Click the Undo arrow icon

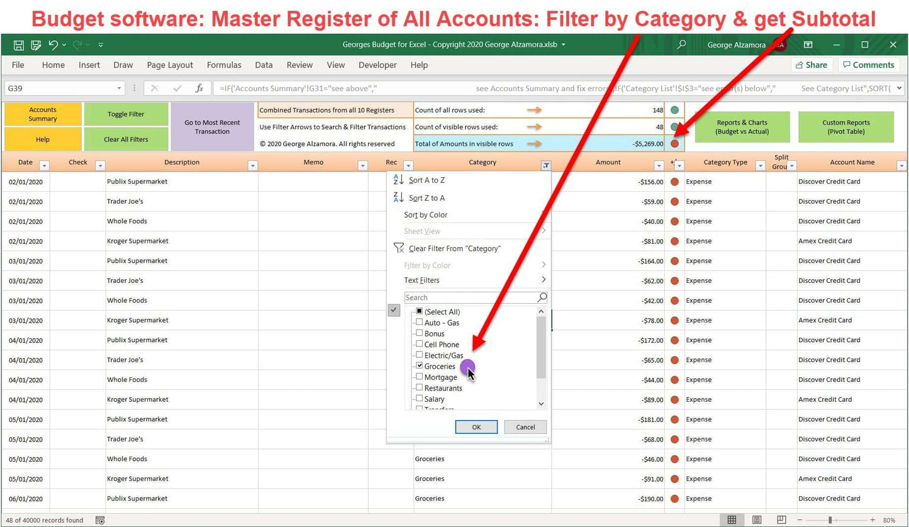(x=53, y=45)
